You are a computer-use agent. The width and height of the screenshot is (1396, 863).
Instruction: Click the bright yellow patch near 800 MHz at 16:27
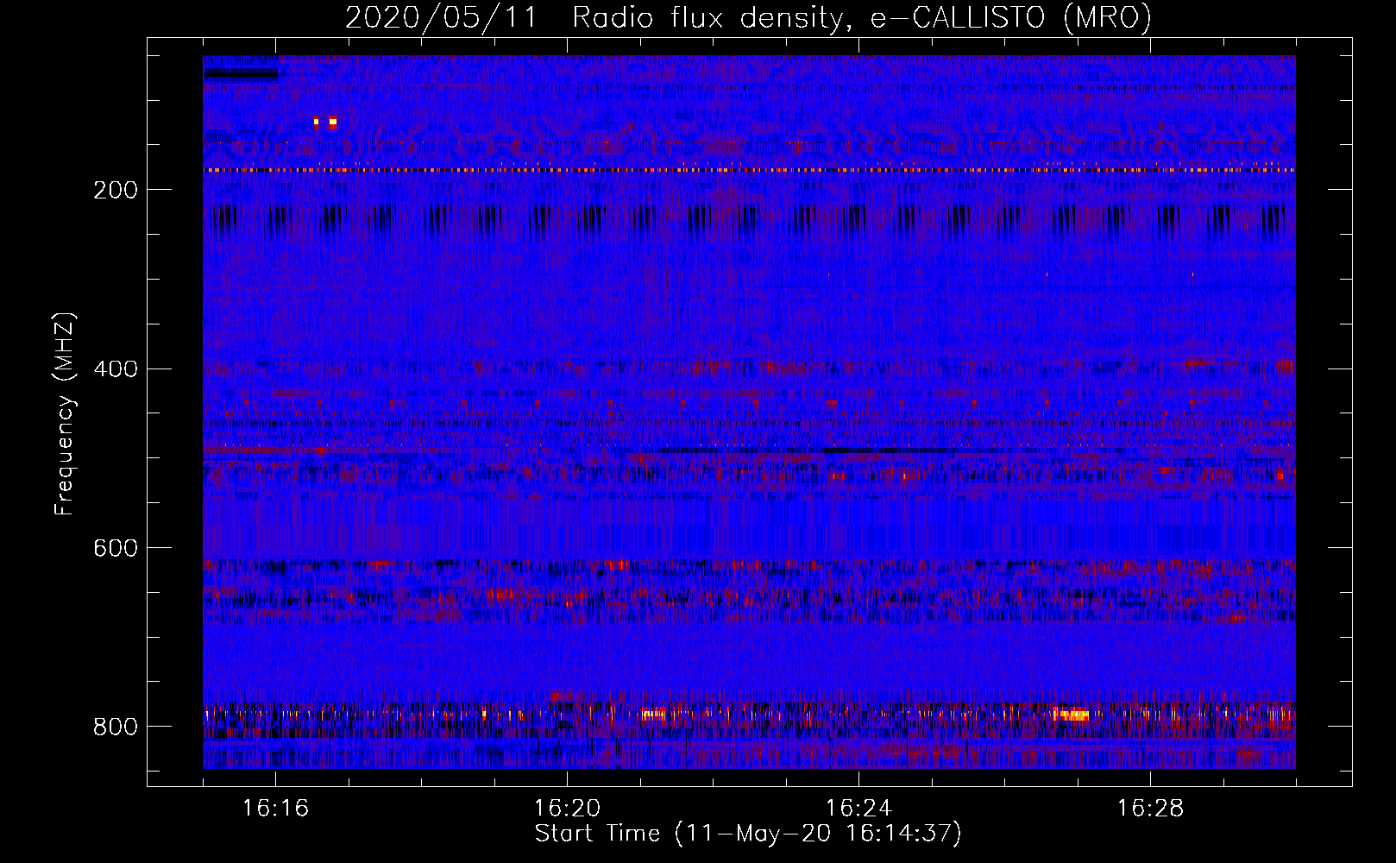pyautogui.click(x=1071, y=715)
